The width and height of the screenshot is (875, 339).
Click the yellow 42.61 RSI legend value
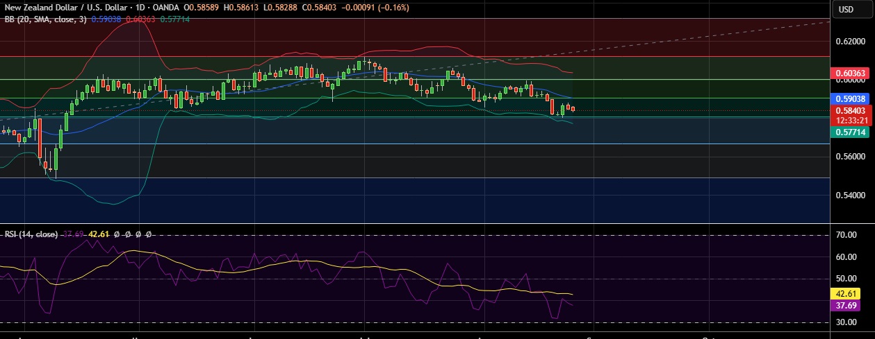pyautogui.click(x=98, y=234)
